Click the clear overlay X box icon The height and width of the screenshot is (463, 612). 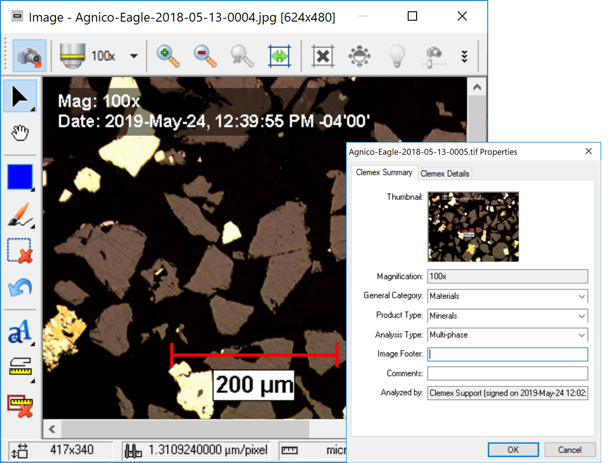point(323,56)
